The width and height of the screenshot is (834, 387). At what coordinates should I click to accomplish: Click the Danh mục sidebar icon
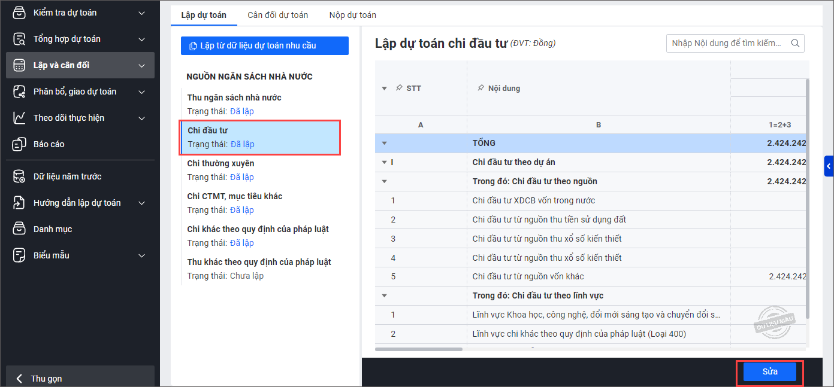(19, 229)
